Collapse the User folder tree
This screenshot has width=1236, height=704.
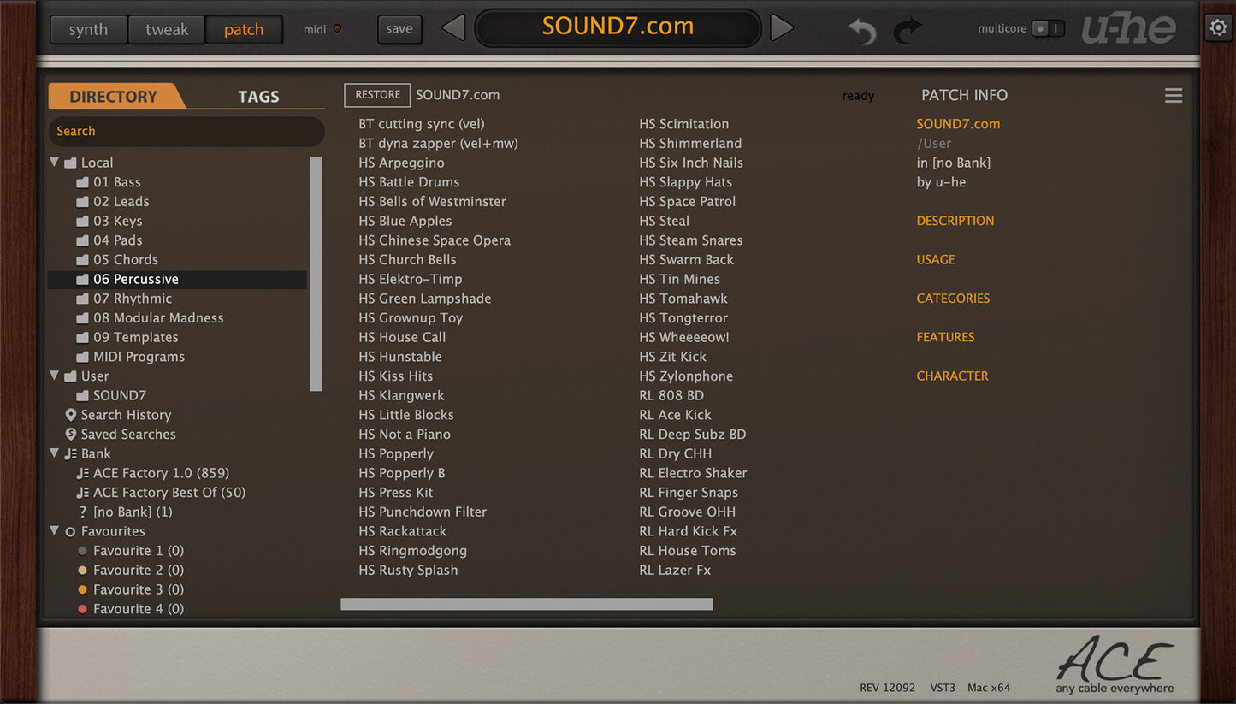(55, 376)
